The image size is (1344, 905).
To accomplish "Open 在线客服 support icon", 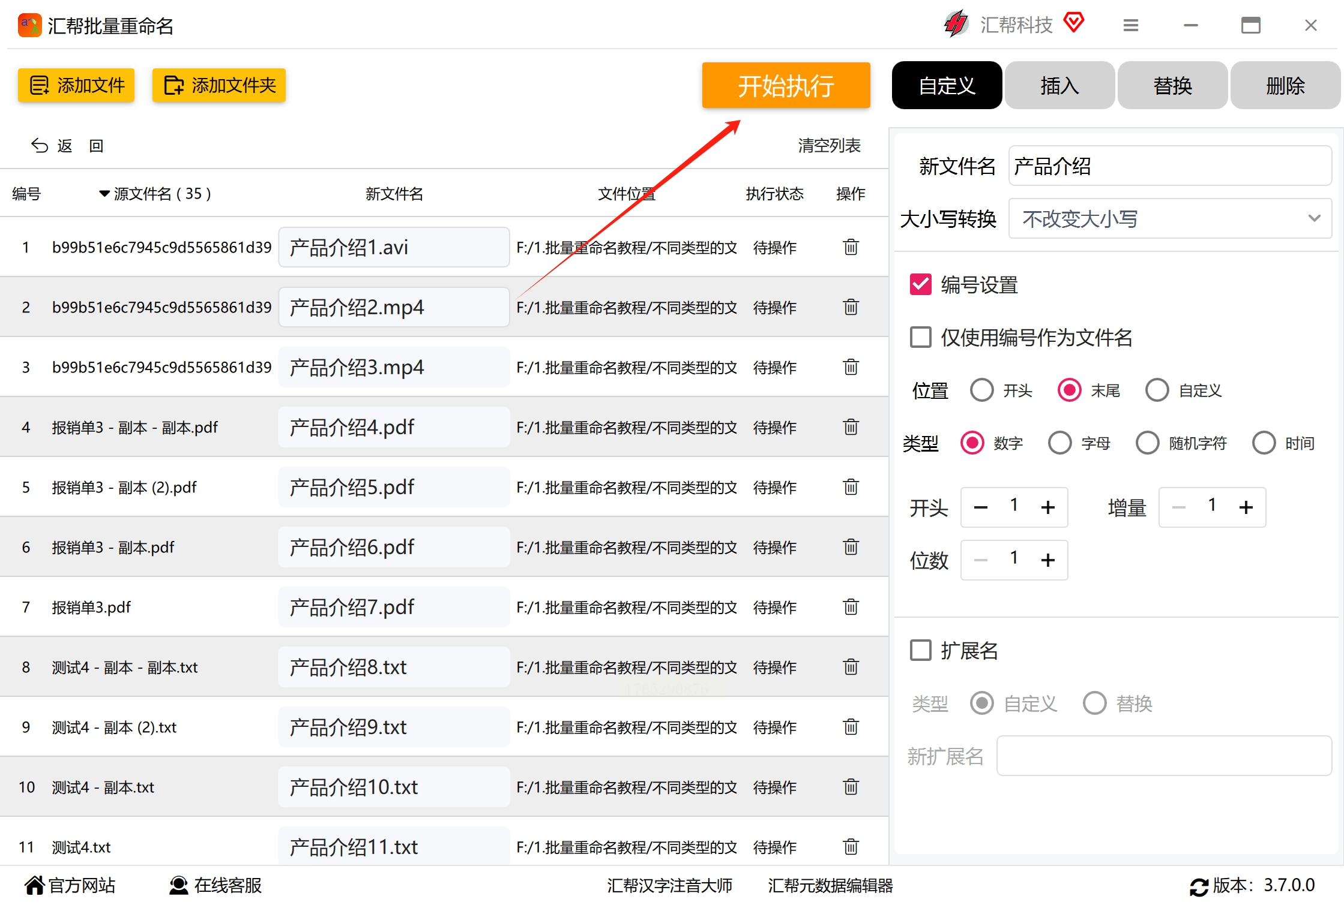I will click(178, 885).
